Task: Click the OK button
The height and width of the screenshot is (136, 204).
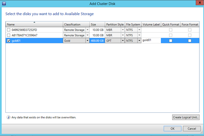Action: pyautogui.click(x=173, y=129)
